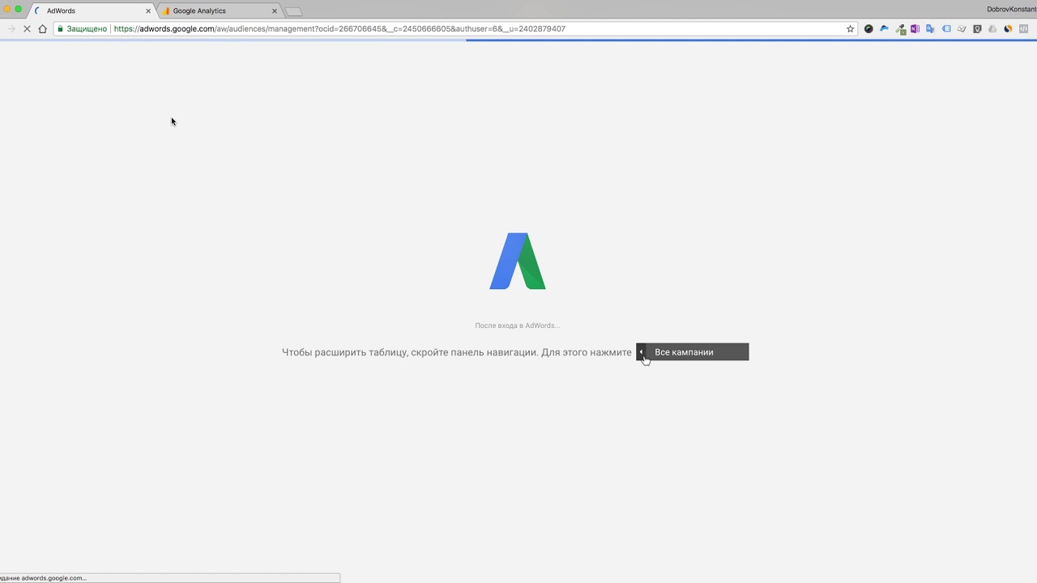Click the 'Все кампании' navigation button
This screenshot has width=1037, height=583.
pyautogui.click(x=693, y=352)
